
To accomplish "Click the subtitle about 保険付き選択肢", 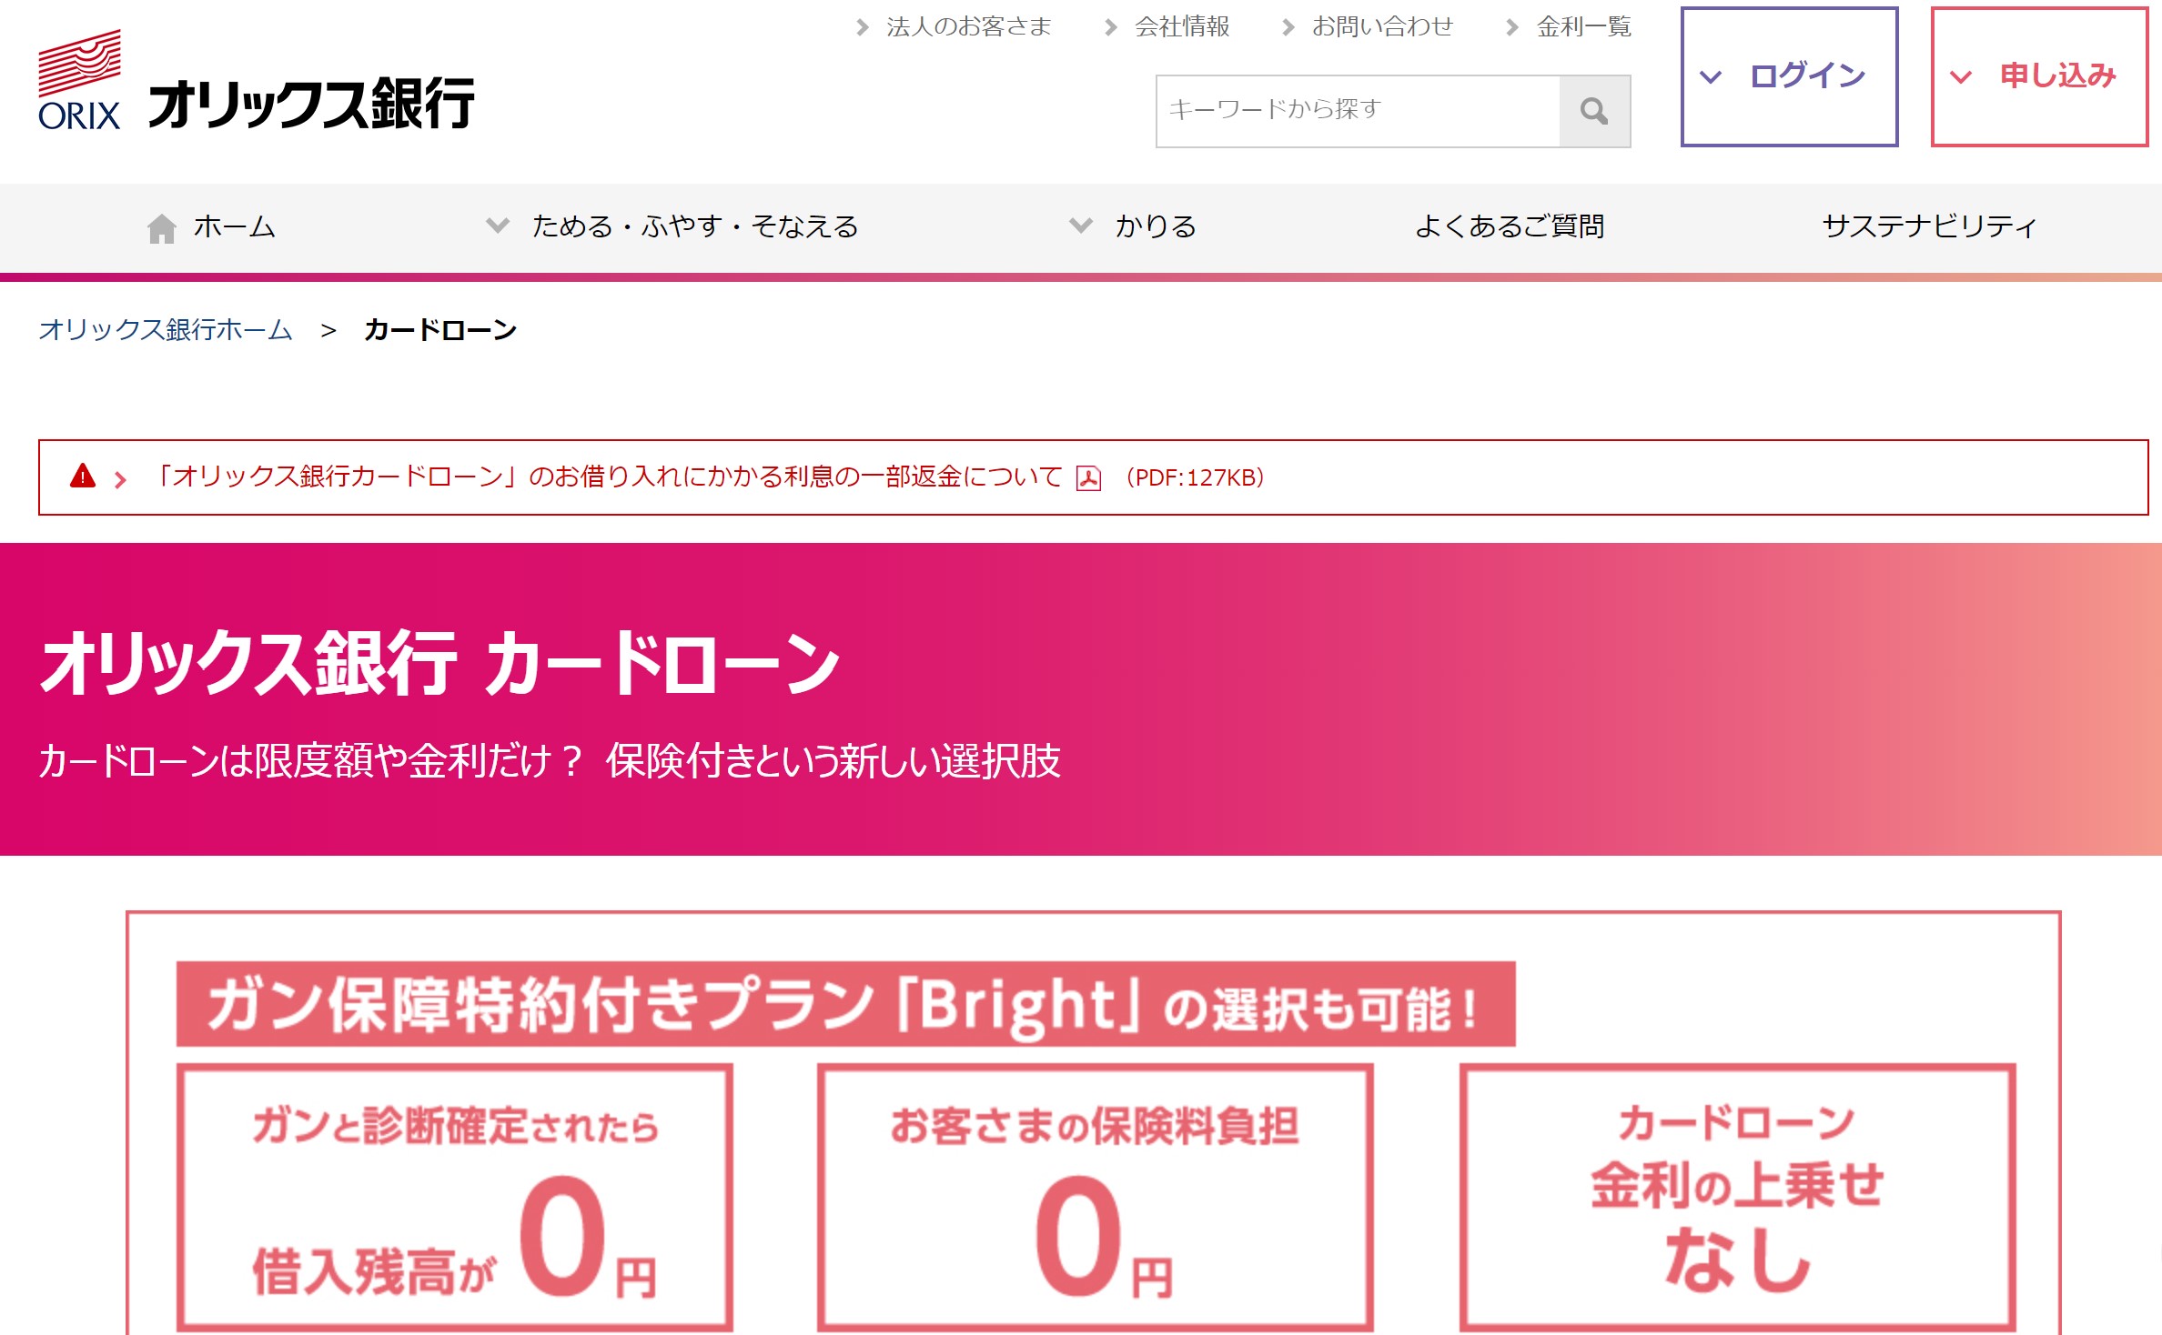I will coord(550,761).
